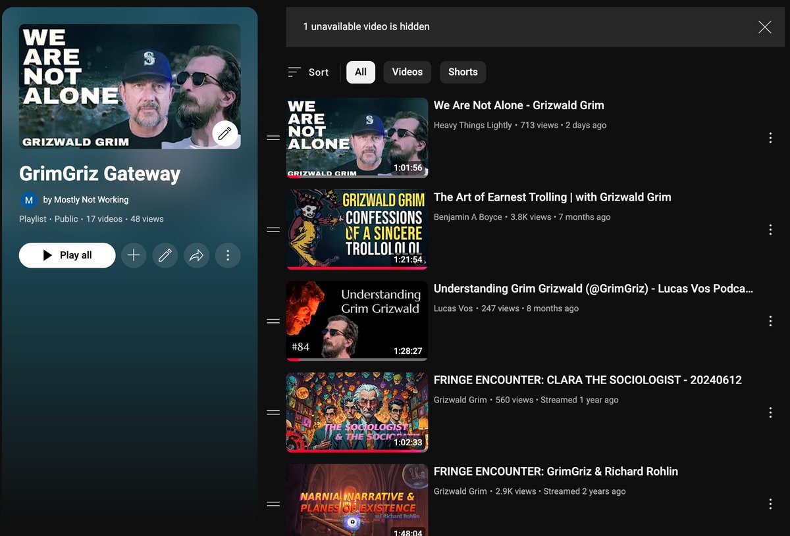Open title FRINGE ENCOUNTER: CLARA THE SOCIOLOGIST
Viewport: 790px width, 536px height.
tap(588, 379)
